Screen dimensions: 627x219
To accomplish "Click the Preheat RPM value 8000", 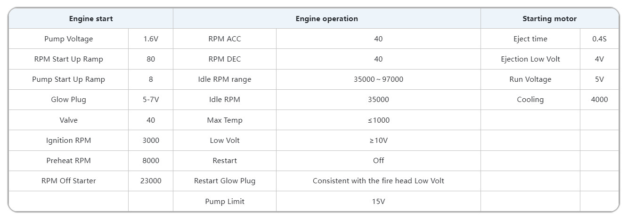I will tap(151, 160).
